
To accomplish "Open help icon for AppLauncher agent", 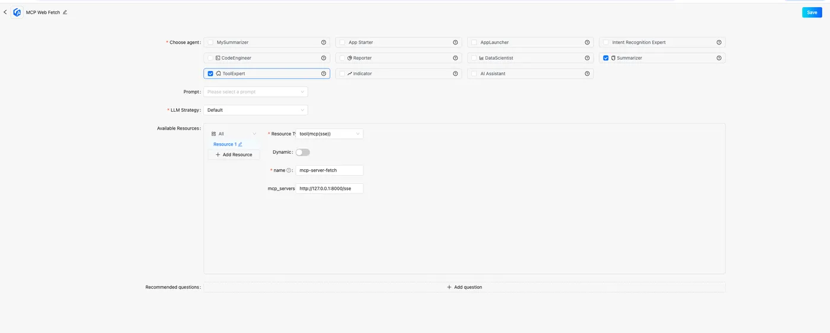I will pos(588,43).
